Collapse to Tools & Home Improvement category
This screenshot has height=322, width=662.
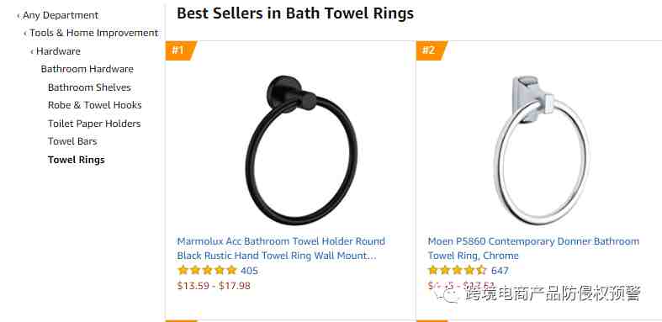click(93, 33)
